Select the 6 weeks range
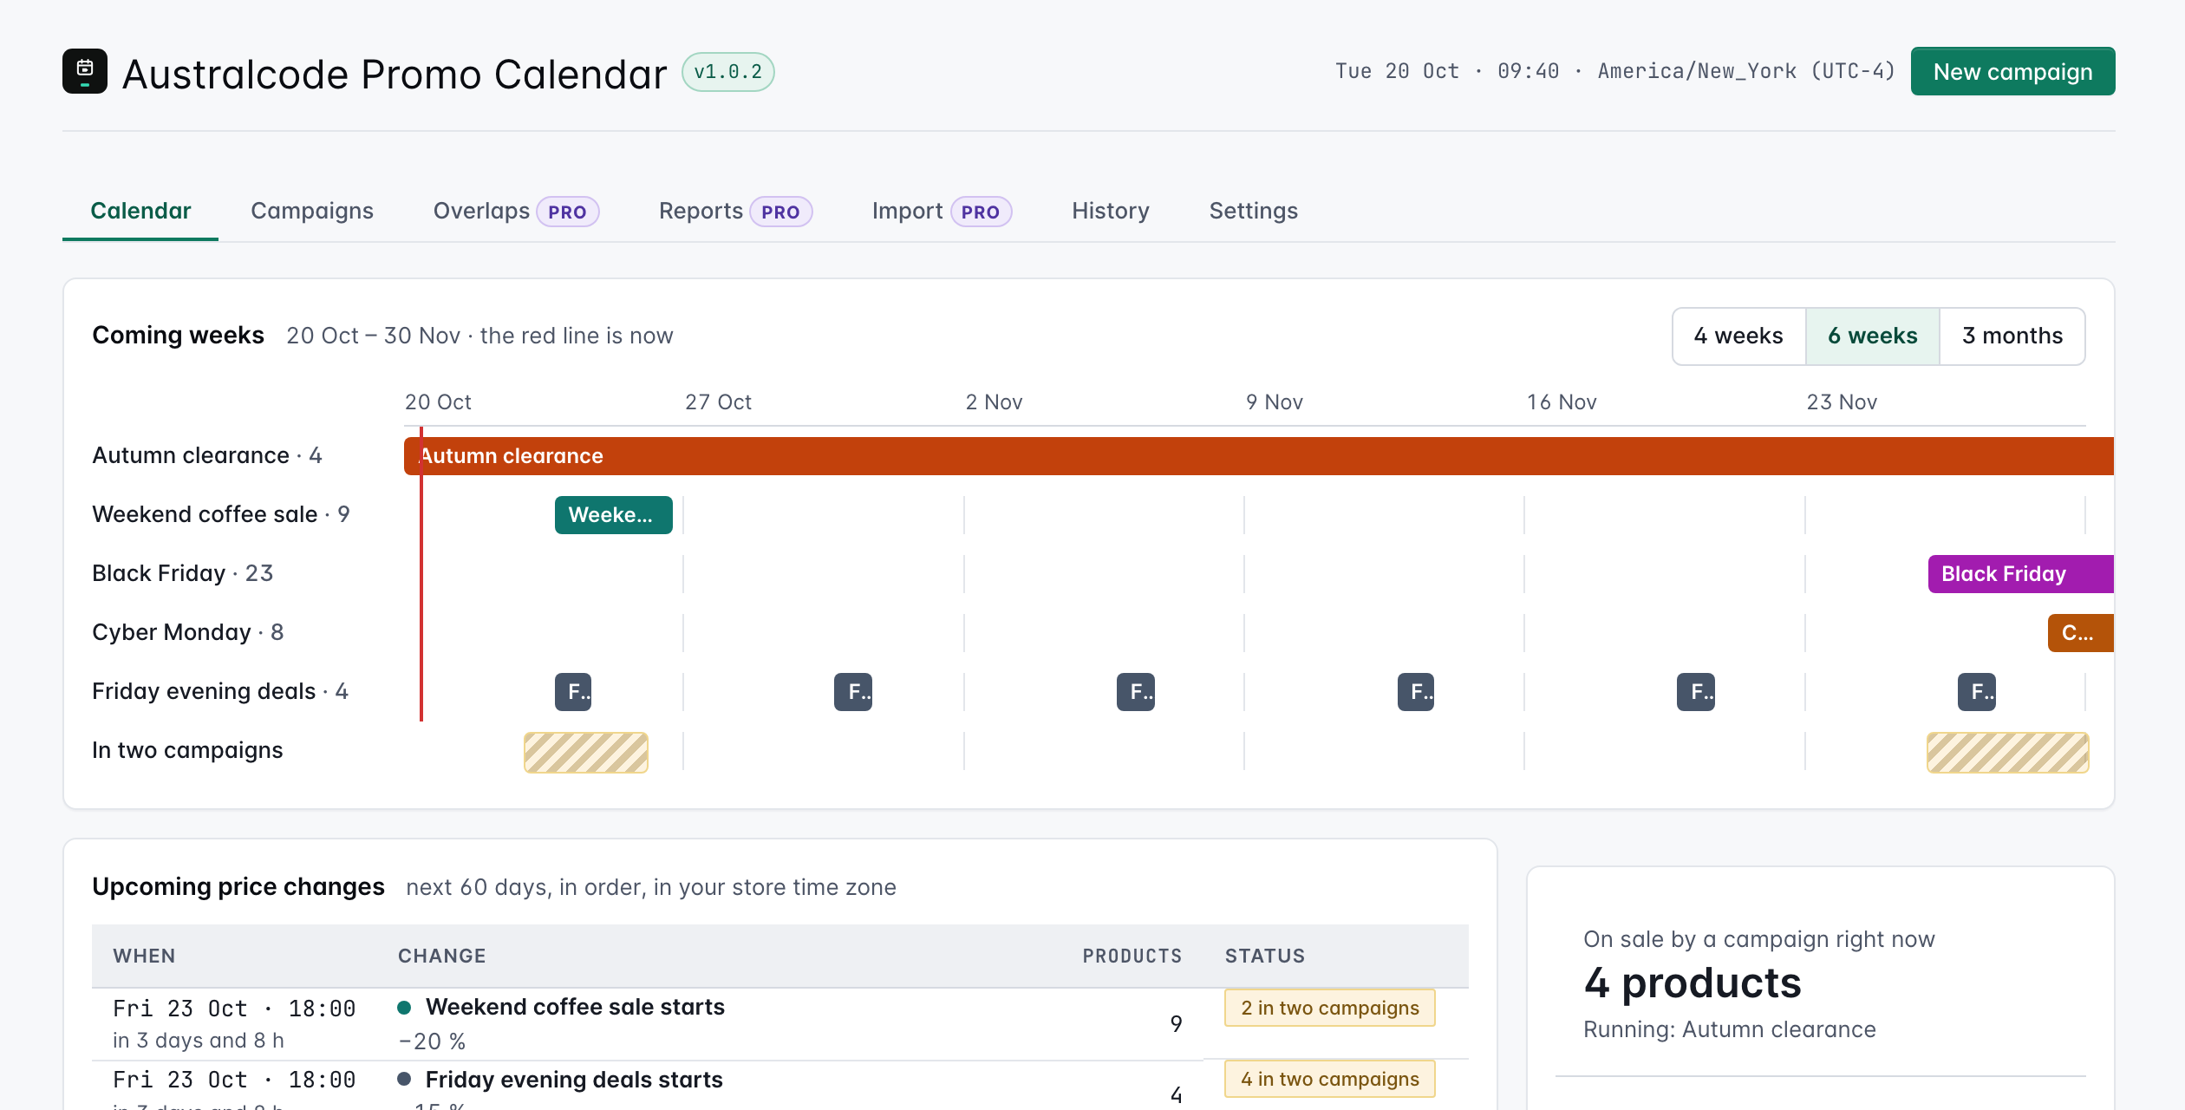This screenshot has height=1110, width=2185. tap(1873, 336)
